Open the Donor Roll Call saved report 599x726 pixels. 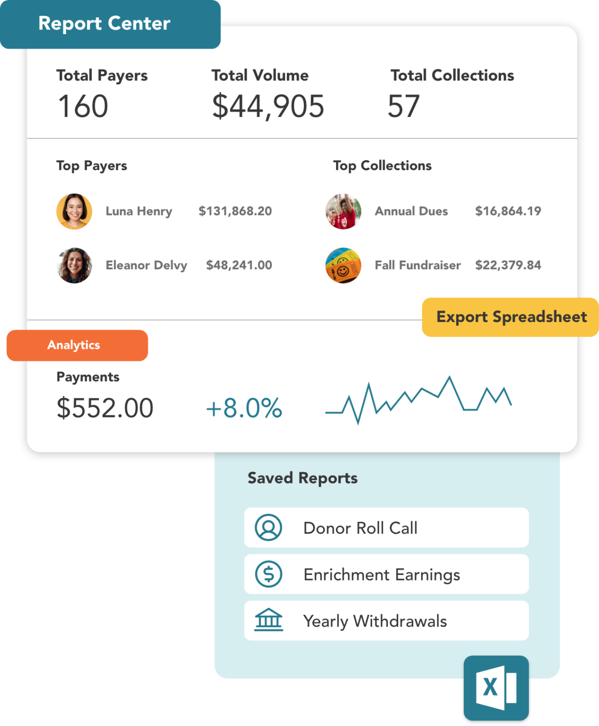pyautogui.click(x=386, y=528)
